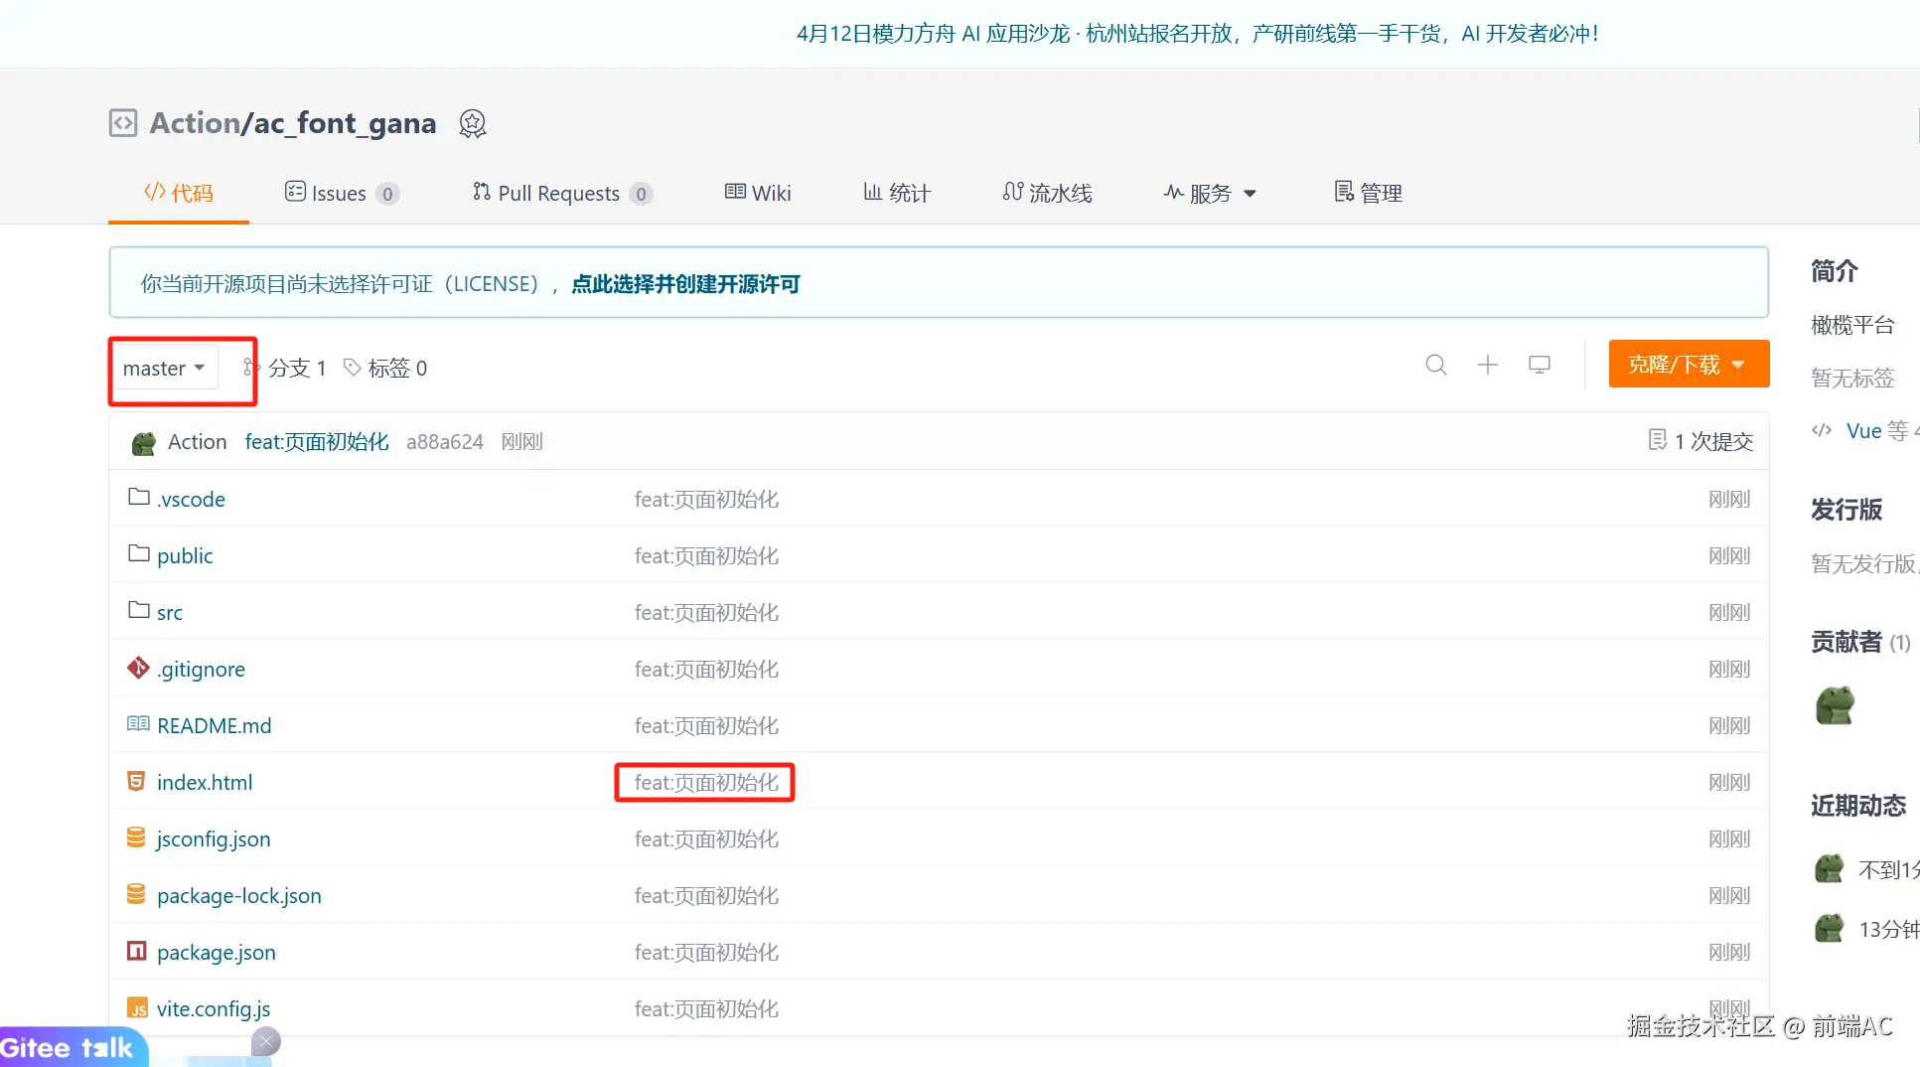Switch to the Issues tab
1920x1067 pixels.
pos(341,193)
